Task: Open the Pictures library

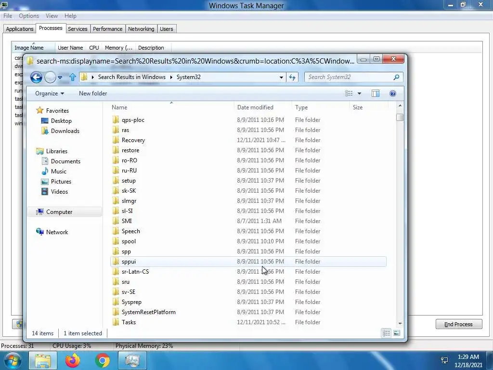Action: (61, 182)
